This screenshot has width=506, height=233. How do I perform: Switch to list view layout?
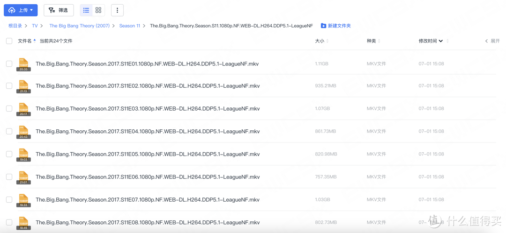click(x=86, y=10)
